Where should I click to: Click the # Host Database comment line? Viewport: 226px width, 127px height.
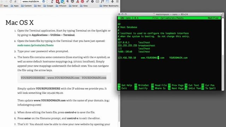pos(127,27)
